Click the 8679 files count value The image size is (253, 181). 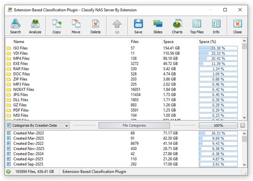[x=135, y=143]
